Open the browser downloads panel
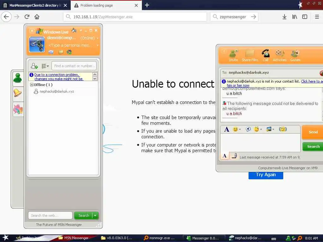Screen dimensions: 323x242 click(284, 17)
